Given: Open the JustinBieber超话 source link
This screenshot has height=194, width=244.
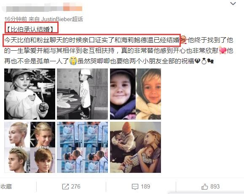Looking at the screenshot, I should coord(62,19).
